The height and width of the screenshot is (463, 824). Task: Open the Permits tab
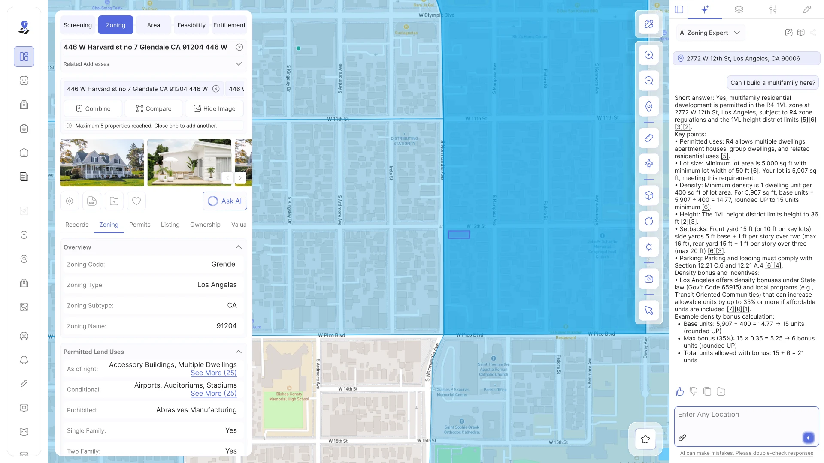pyautogui.click(x=140, y=225)
